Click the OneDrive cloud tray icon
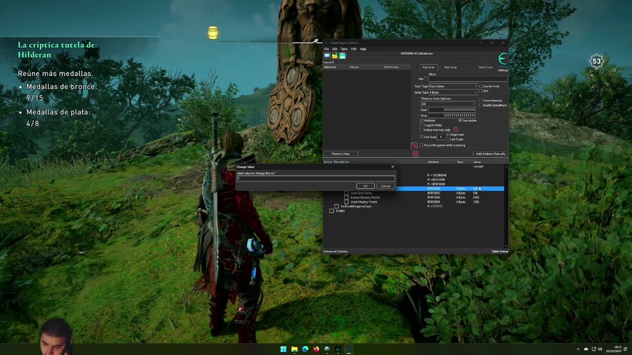Viewport: 632px width, 355px height. tap(586, 349)
